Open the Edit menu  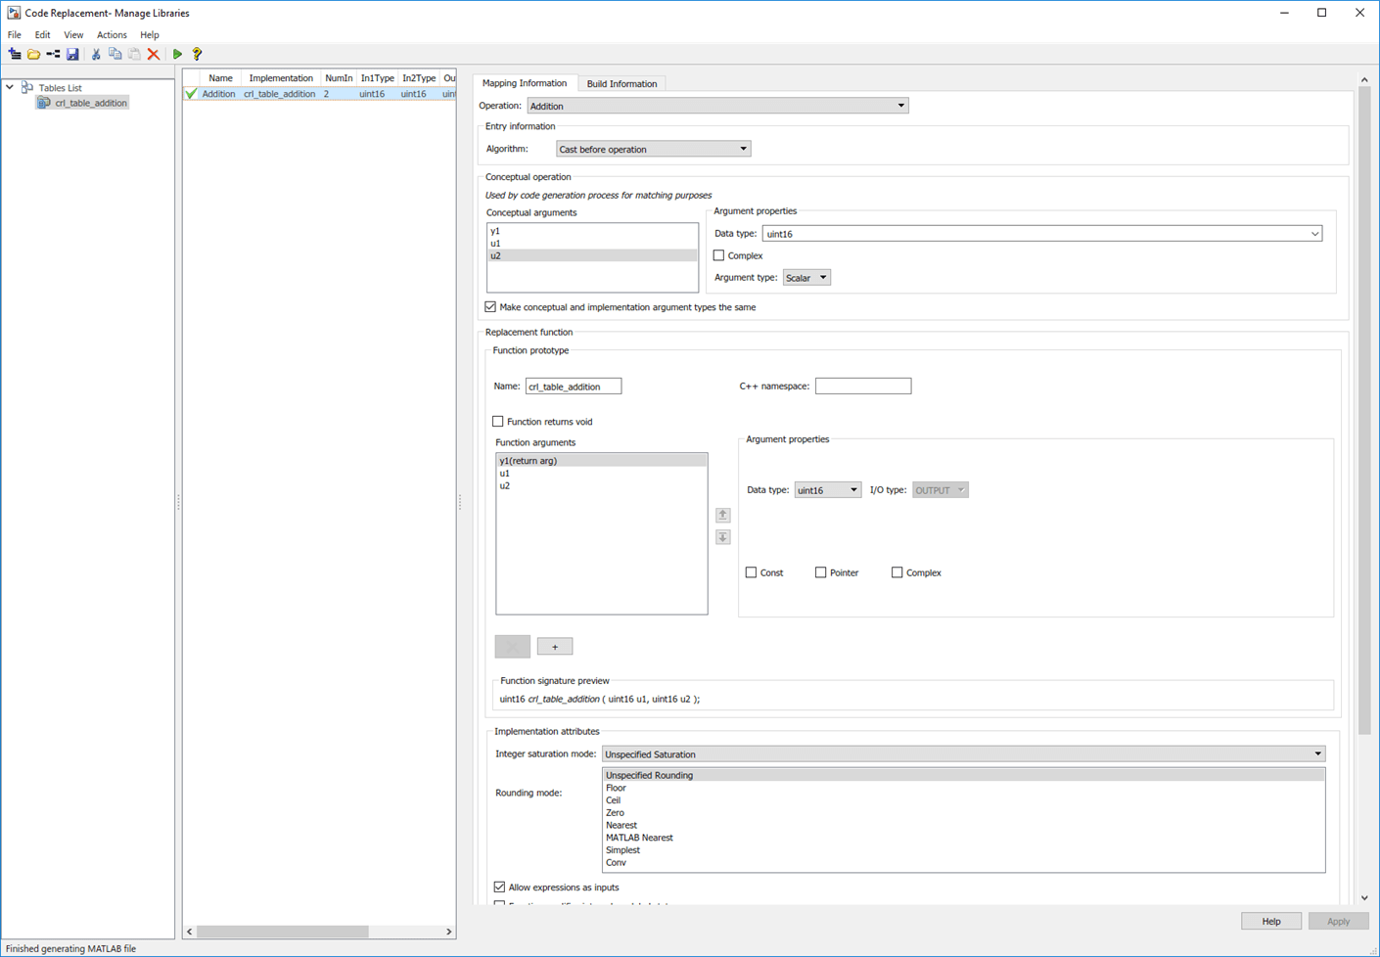42,35
